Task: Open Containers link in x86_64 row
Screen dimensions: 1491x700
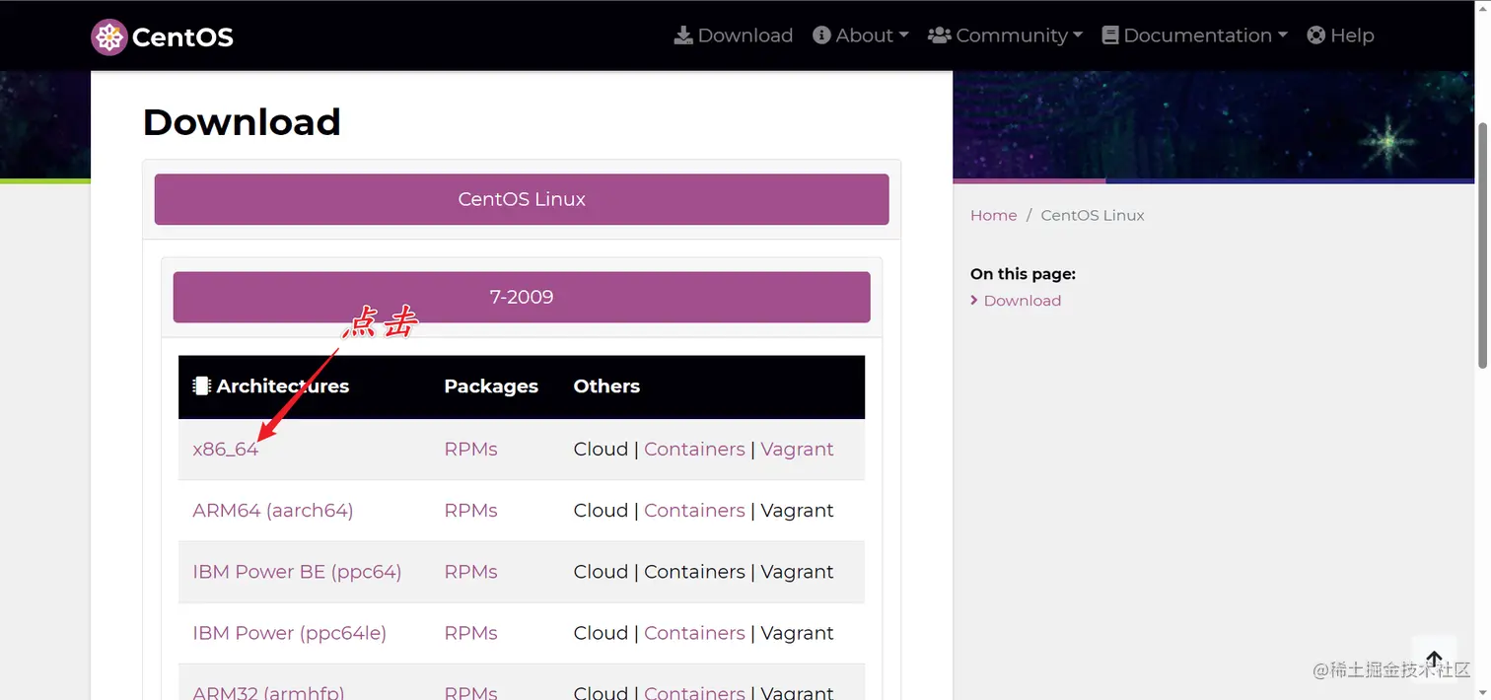Action: pyautogui.click(x=694, y=450)
